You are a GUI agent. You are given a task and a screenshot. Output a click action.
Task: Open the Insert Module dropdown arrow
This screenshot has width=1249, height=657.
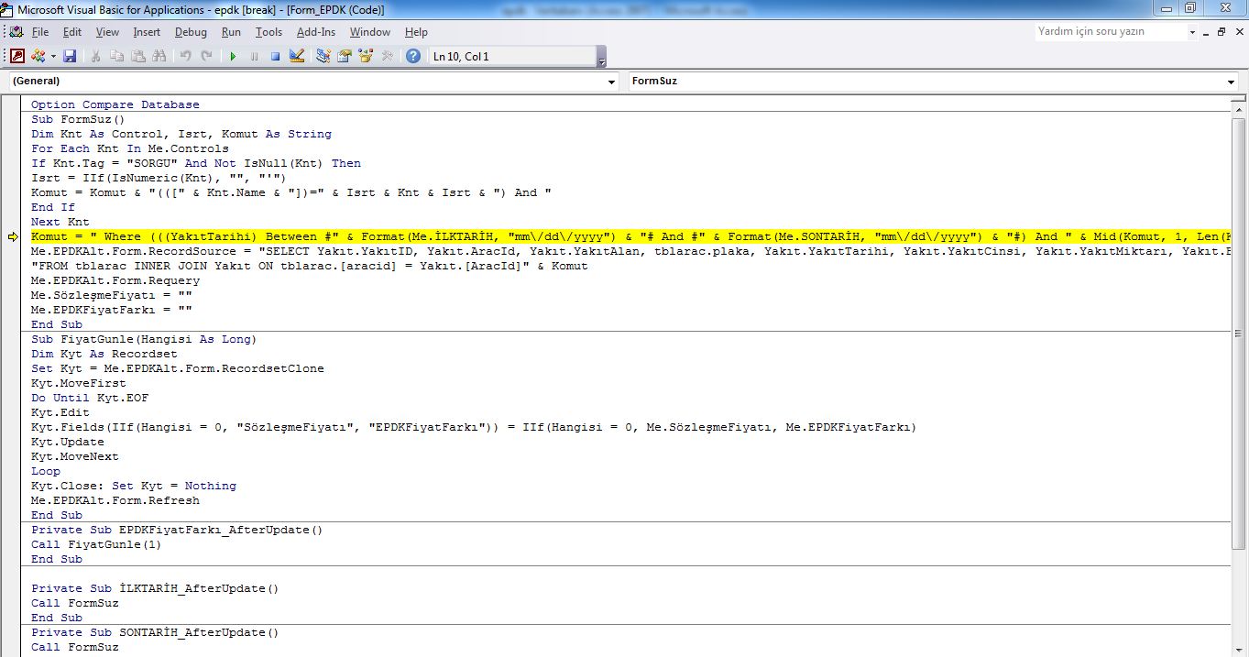pyautogui.click(x=53, y=56)
